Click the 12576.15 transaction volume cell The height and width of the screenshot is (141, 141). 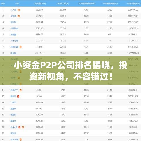39,16
